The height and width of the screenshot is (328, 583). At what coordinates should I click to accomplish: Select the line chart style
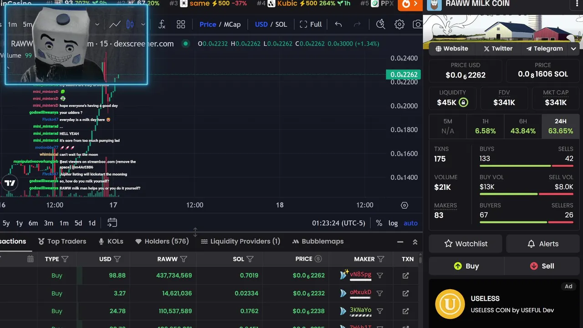pyautogui.click(x=115, y=25)
